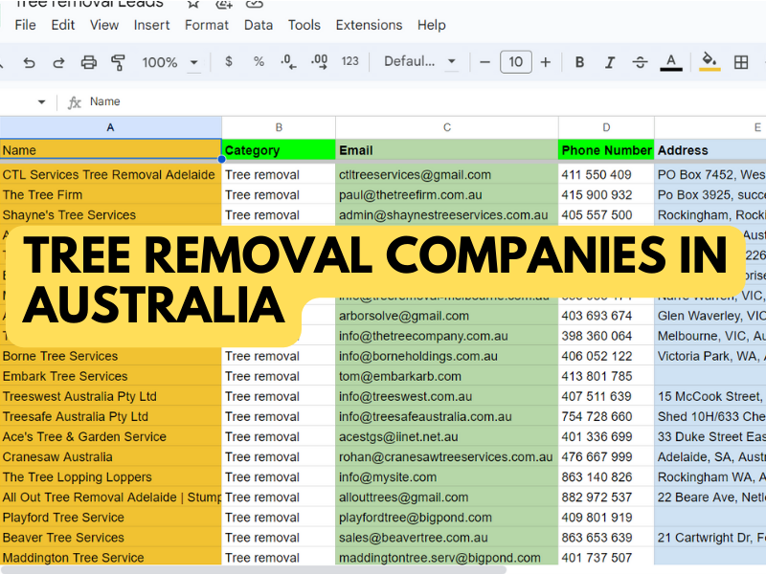Open the borders tool
Viewport: 766px width, 574px height.
pos(740,62)
